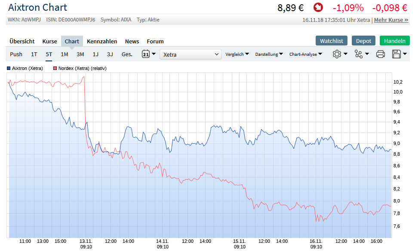Click the 15.11. 09:10 axis label
This screenshot has width=415, height=251.
pyautogui.click(x=240, y=244)
